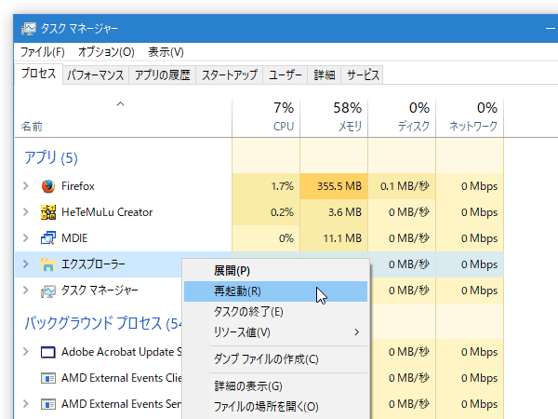The width and height of the screenshot is (558, 419).
Task: Expand the タスク マネージャー process row
Action: point(26,290)
